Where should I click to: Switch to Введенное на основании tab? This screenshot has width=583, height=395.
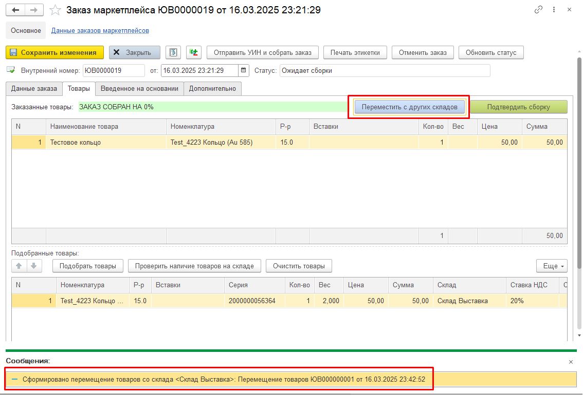(139, 89)
